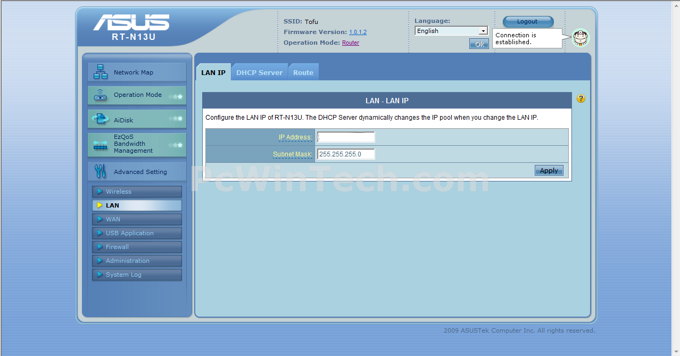Open the Language dropdown
The width and height of the screenshot is (680, 356).
click(451, 31)
